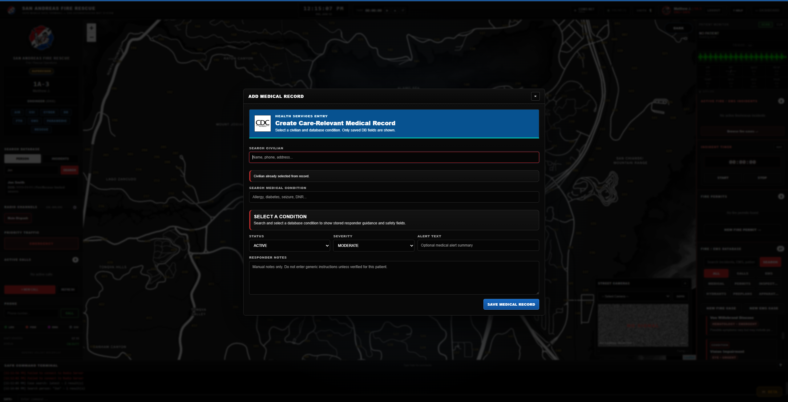
Task: Click 'Create Care-Relevant Medical Record' title
Action: 335,123
